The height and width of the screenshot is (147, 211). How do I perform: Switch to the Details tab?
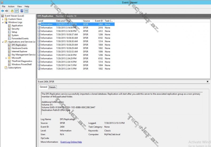(52, 87)
